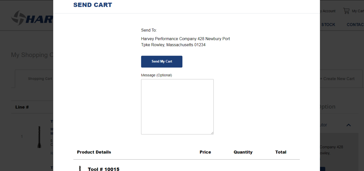This screenshot has width=364, height=171.
Task: Open My Cart from the header
Action: pyautogui.click(x=358, y=11)
